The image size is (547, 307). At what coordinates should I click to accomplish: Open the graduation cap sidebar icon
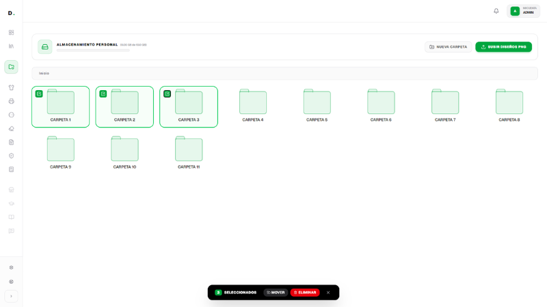(11, 203)
